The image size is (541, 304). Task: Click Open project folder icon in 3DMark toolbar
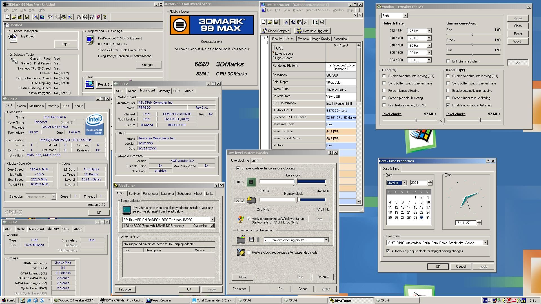pyautogui.click(x=14, y=17)
